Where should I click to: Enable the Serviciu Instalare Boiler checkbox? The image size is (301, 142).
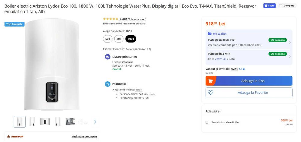click(207, 122)
